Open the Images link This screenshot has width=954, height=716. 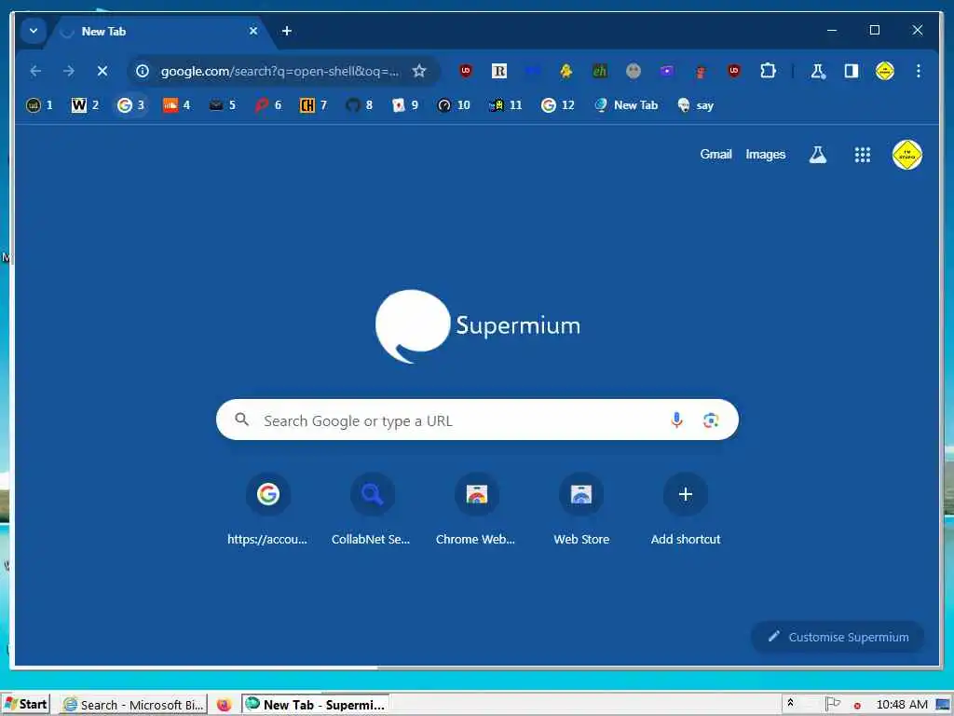pyautogui.click(x=766, y=155)
